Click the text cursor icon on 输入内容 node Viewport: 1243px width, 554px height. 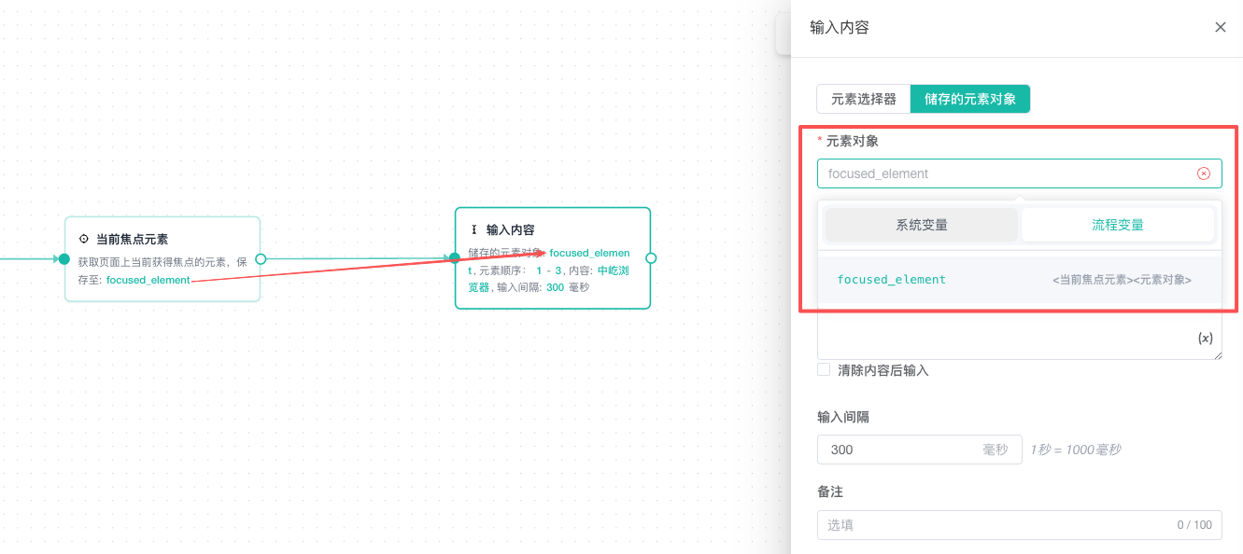click(474, 229)
